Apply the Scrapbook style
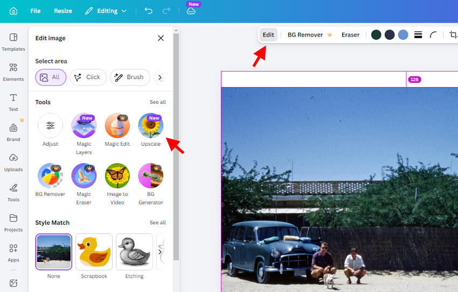This screenshot has height=292, width=458. coord(94,252)
